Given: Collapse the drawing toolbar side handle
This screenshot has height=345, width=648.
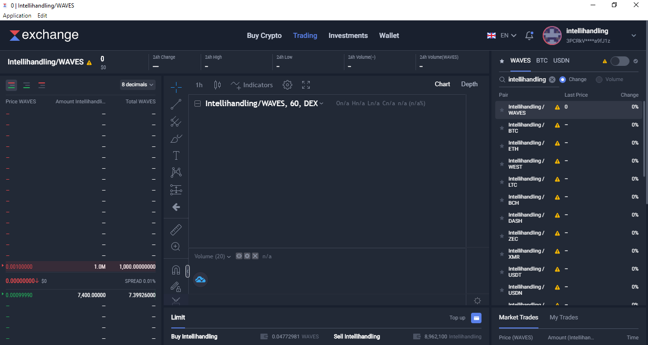Looking at the screenshot, I should pos(187,272).
